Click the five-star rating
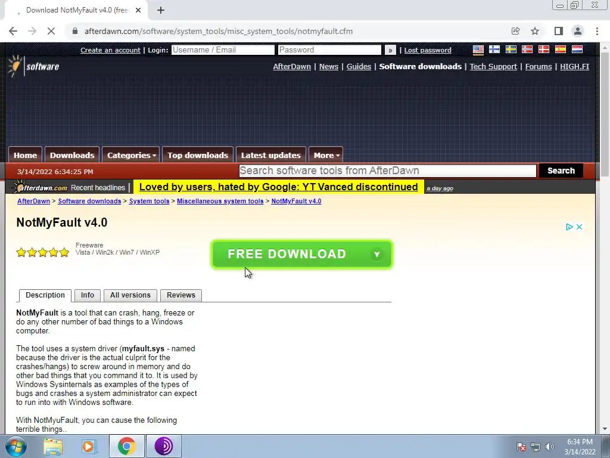 coord(43,253)
